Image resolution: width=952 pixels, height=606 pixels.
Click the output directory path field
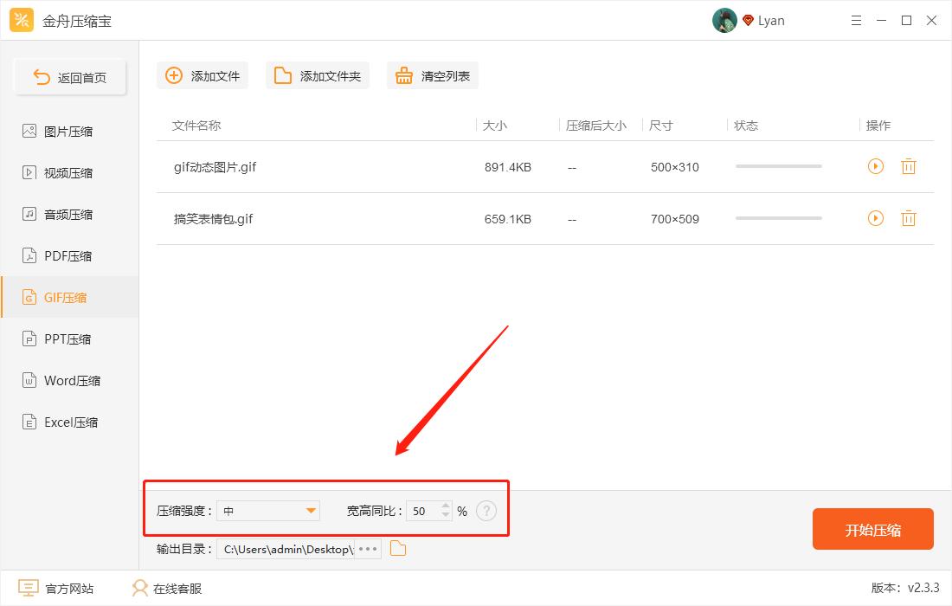coord(286,548)
